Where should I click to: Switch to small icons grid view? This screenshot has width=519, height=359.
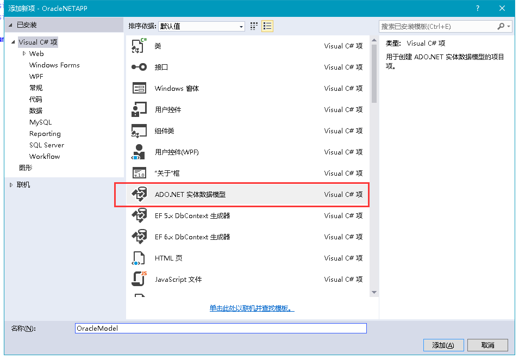click(254, 26)
